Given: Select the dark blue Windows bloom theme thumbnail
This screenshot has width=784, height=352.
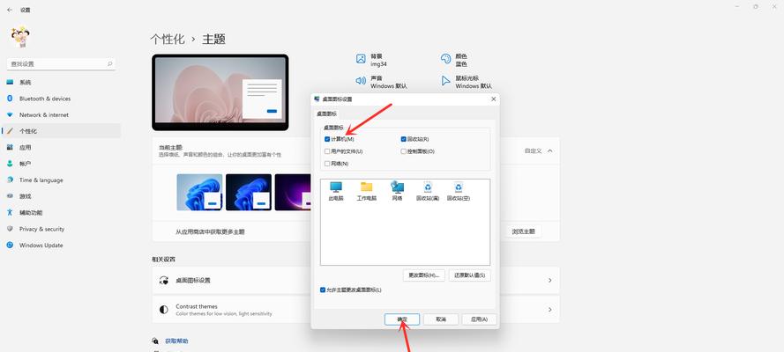Looking at the screenshot, I should click(249, 192).
